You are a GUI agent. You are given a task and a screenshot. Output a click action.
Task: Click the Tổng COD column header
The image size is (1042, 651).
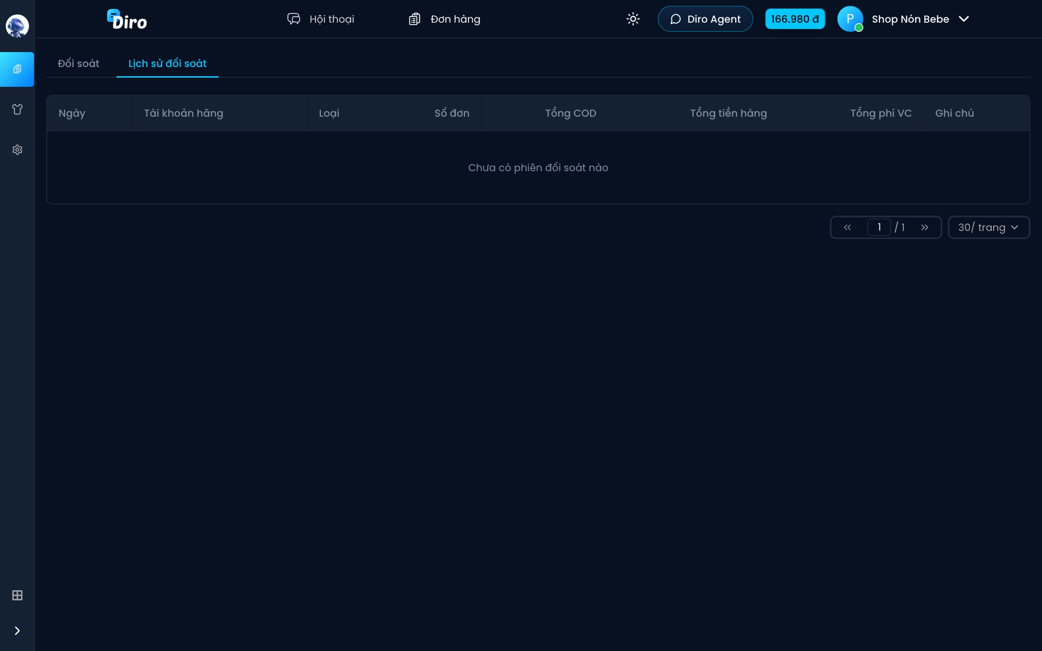[571, 113]
